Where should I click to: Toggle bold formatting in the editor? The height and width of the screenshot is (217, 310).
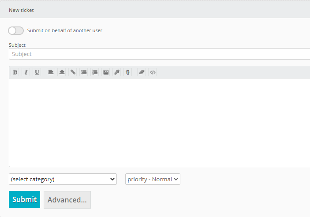(15, 72)
